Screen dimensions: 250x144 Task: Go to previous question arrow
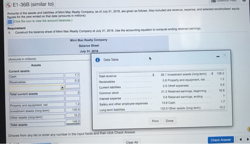[240, 139]
